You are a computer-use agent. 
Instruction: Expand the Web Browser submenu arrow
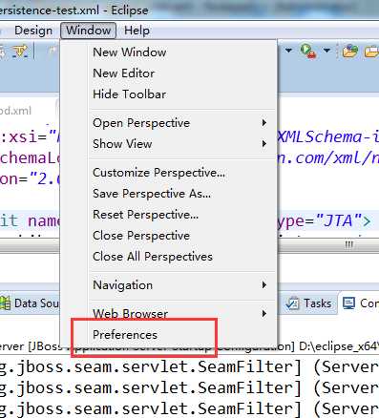(263, 314)
